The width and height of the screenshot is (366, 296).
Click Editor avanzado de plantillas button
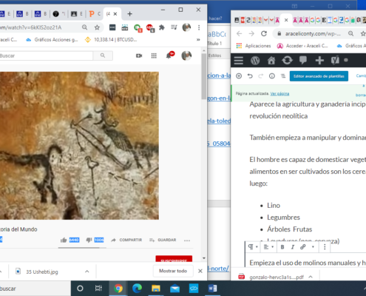tap(319, 76)
